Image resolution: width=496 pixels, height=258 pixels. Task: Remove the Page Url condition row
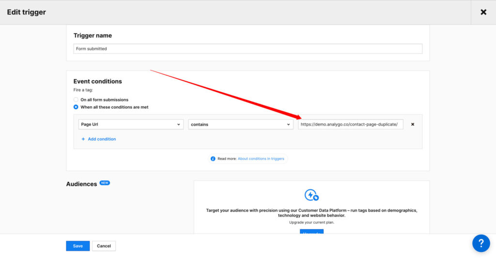413,124
